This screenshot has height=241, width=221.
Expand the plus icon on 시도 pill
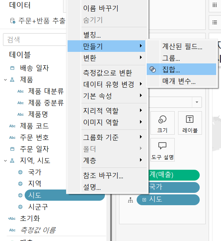[144, 200]
